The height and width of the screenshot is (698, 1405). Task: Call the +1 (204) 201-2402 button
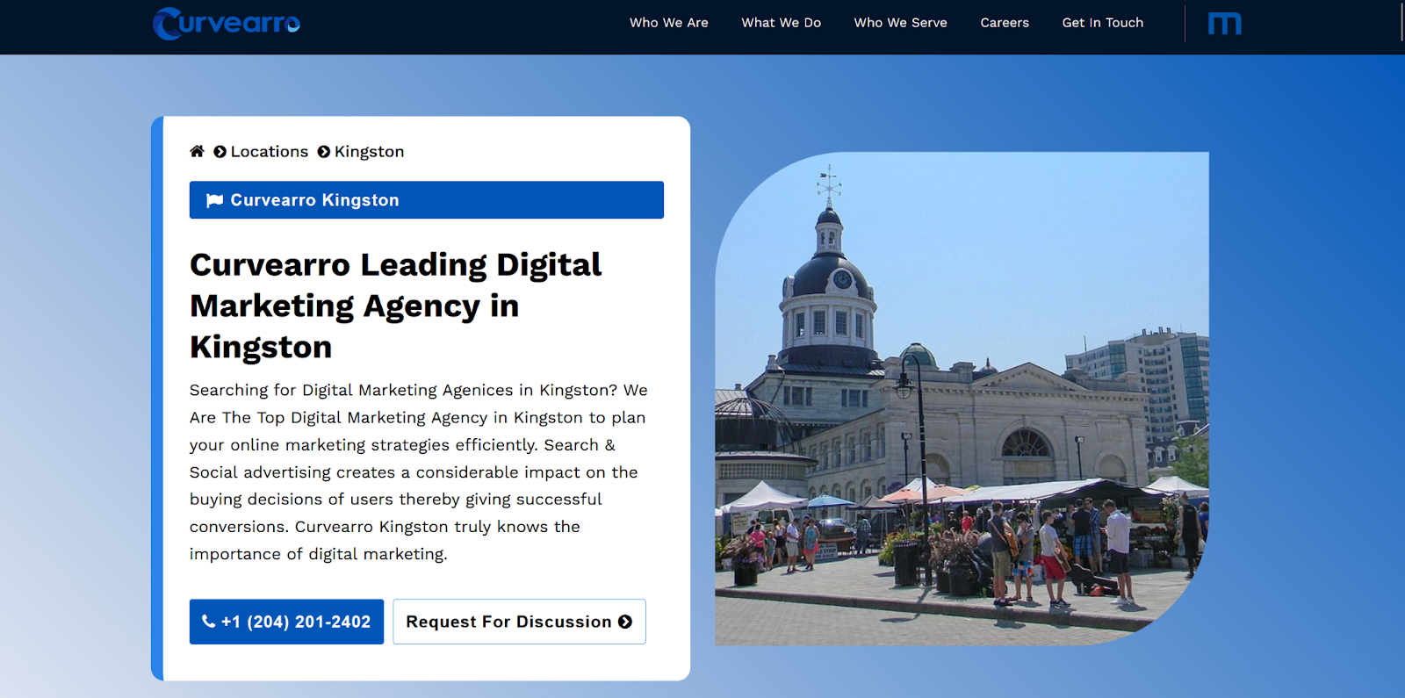click(x=286, y=622)
